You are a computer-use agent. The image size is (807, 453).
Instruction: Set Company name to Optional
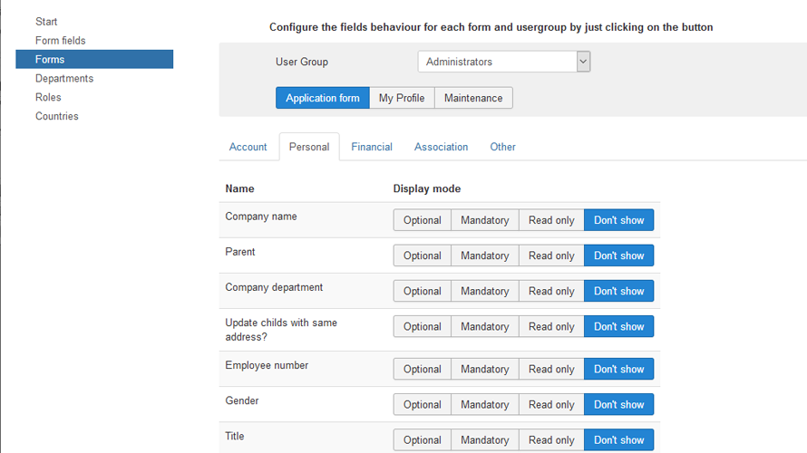coord(423,220)
